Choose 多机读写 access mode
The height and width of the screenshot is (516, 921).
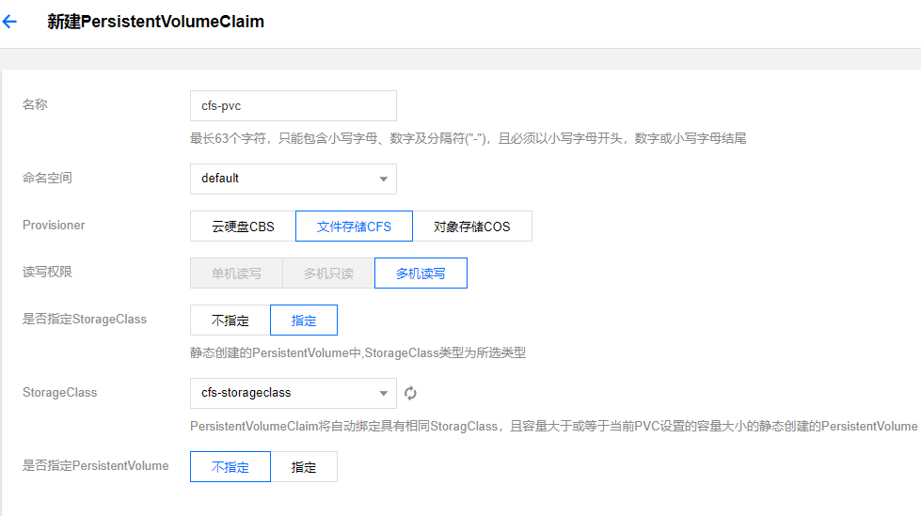point(421,273)
